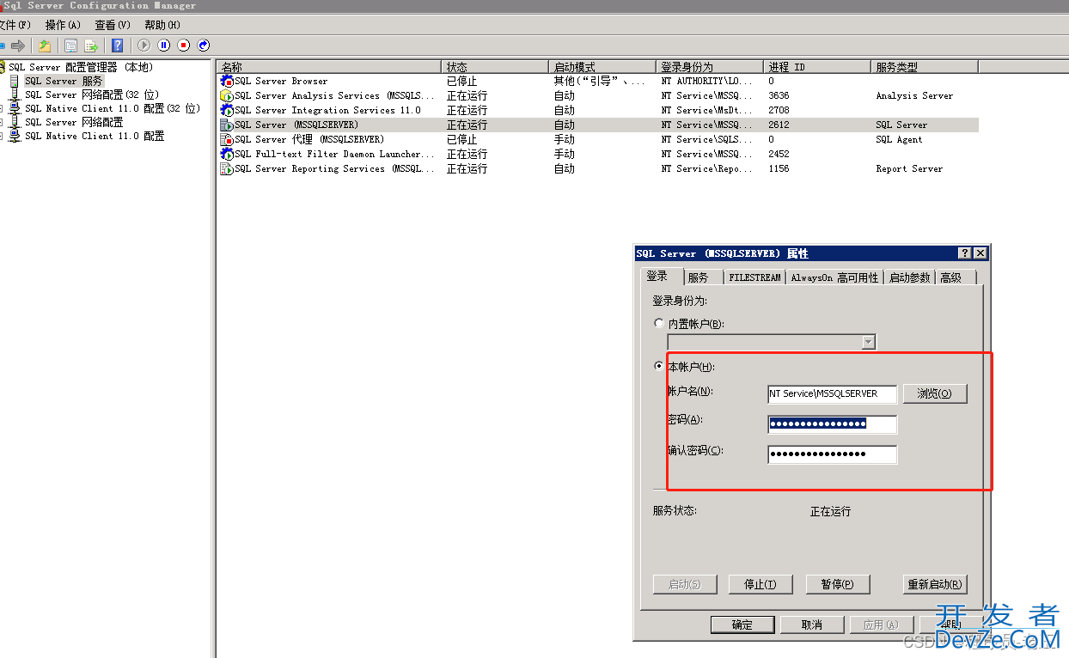Click the 浏览(O) button
The image size is (1069, 658).
[935, 393]
